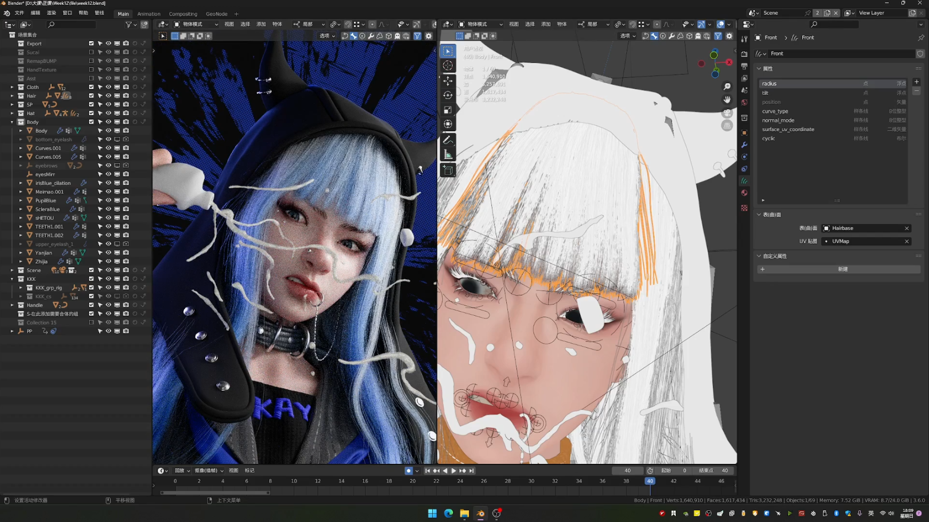Select the Annotate tool
Viewport: 929px width, 522px height.
pyautogui.click(x=448, y=140)
